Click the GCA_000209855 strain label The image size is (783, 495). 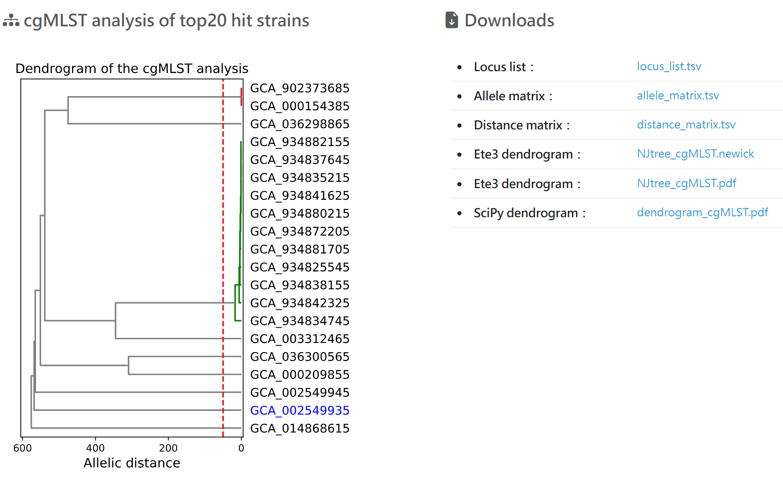click(299, 374)
